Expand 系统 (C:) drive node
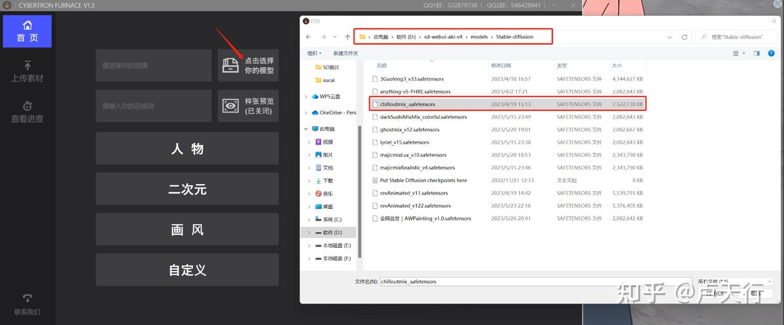 pyautogui.click(x=310, y=220)
